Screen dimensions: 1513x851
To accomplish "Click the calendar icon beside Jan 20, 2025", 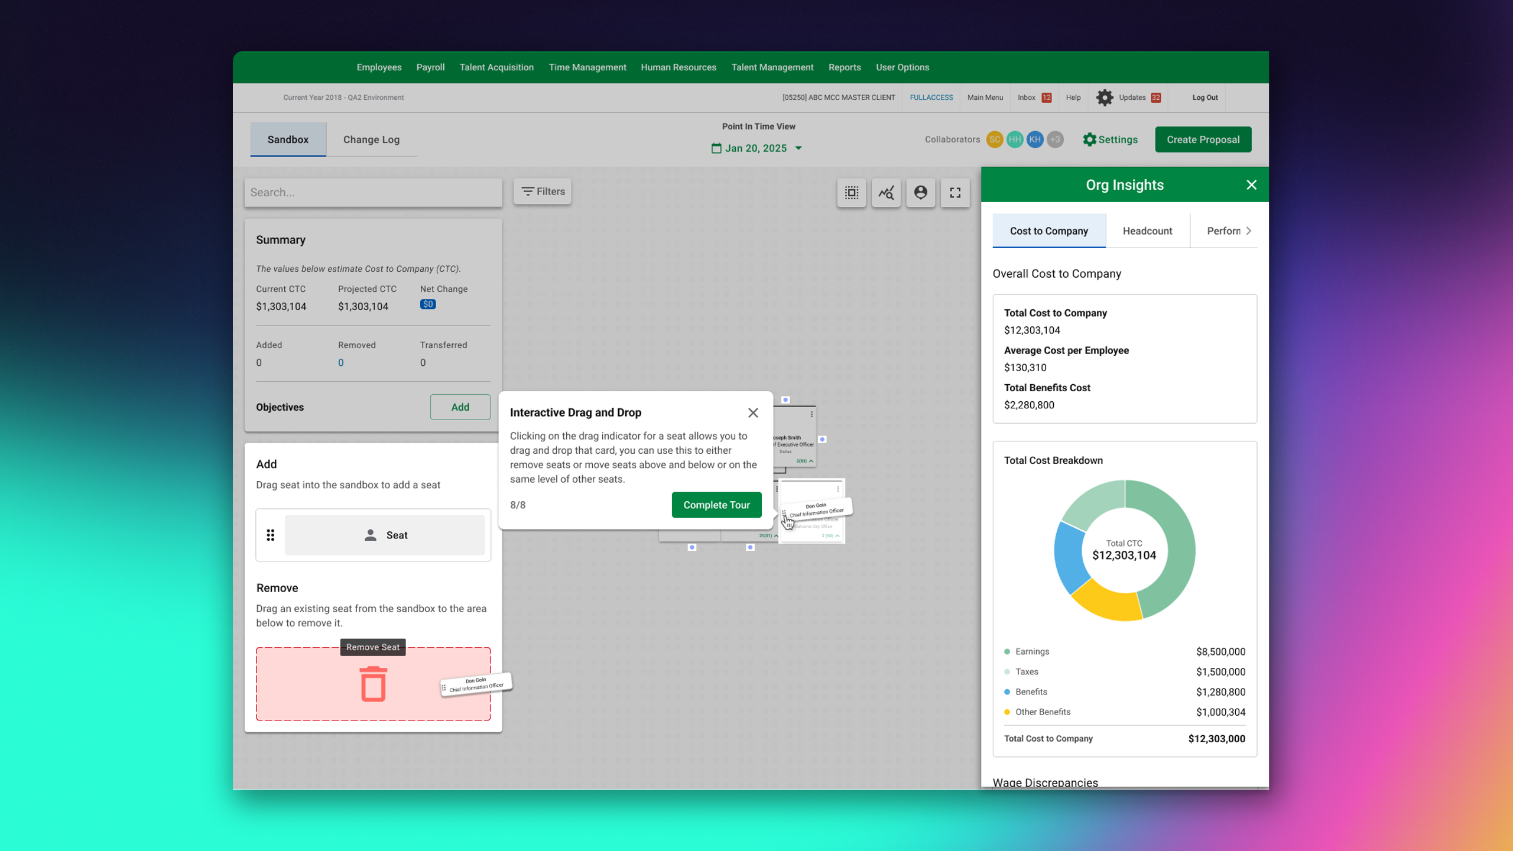I will (717, 148).
